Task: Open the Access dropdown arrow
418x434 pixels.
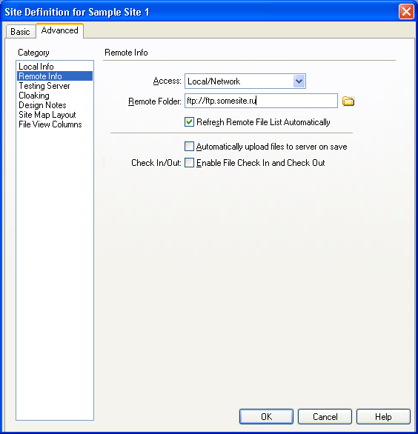Action: pyautogui.click(x=299, y=81)
